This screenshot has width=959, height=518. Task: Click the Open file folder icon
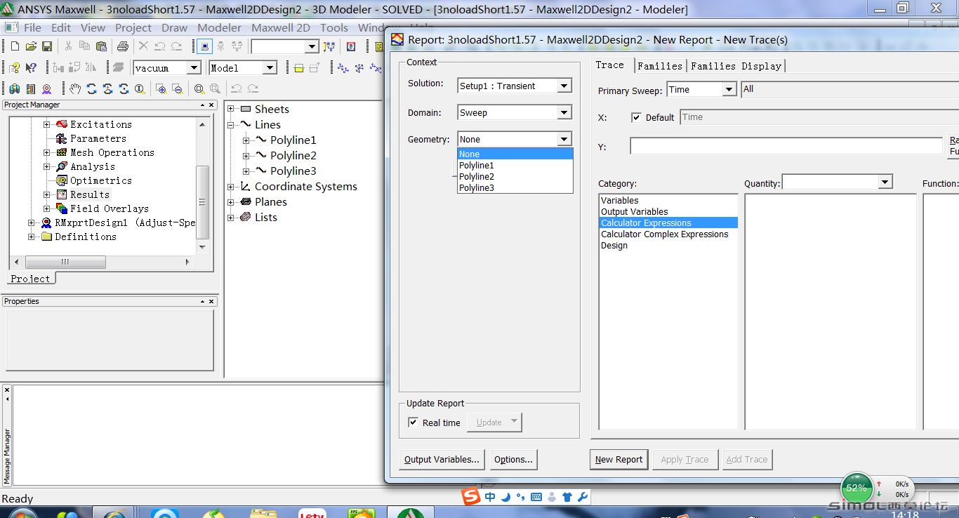pyautogui.click(x=31, y=46)
